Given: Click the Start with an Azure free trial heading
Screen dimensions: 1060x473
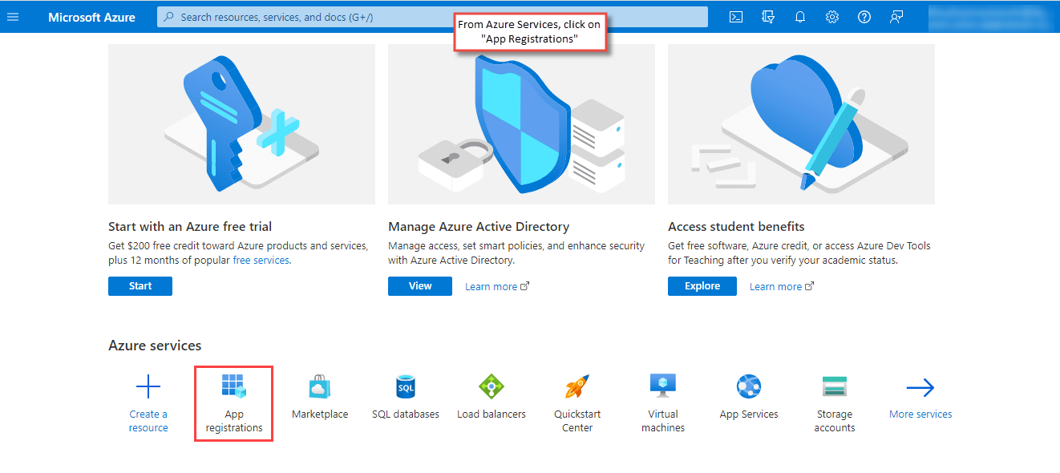Looking at the screenshot, I should coord(190,227).
